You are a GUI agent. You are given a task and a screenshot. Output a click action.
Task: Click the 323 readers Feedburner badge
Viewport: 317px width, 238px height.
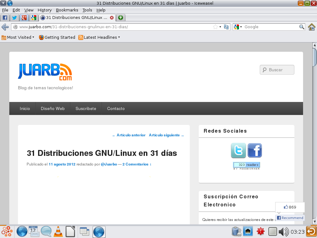coord(246,166)
